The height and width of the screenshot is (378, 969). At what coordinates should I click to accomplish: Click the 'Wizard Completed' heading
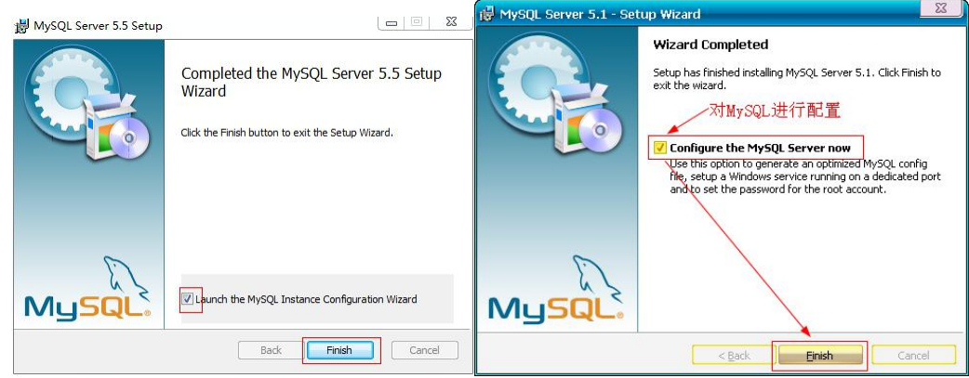coord(710,45)
